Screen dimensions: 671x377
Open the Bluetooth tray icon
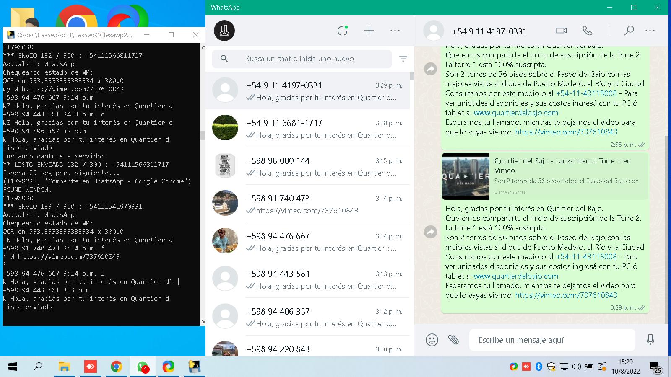[x=539, y=367]
